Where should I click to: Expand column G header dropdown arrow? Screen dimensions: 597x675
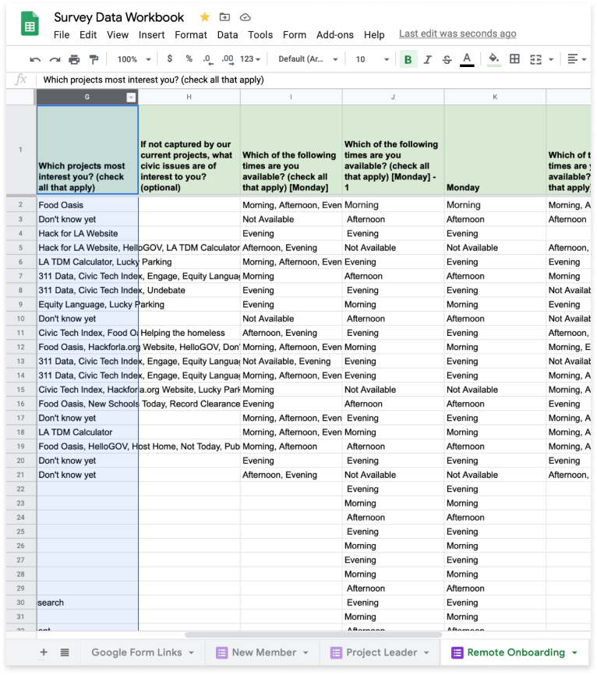tap(131, 97)
